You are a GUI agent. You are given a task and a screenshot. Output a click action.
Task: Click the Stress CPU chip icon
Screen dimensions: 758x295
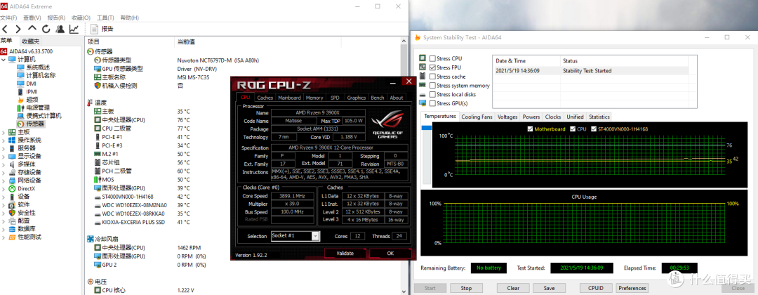pos(423,58)
